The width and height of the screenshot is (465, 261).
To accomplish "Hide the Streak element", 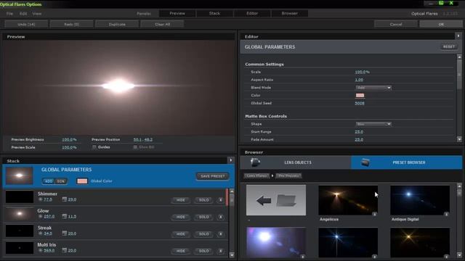I will [x=181, y=233].
